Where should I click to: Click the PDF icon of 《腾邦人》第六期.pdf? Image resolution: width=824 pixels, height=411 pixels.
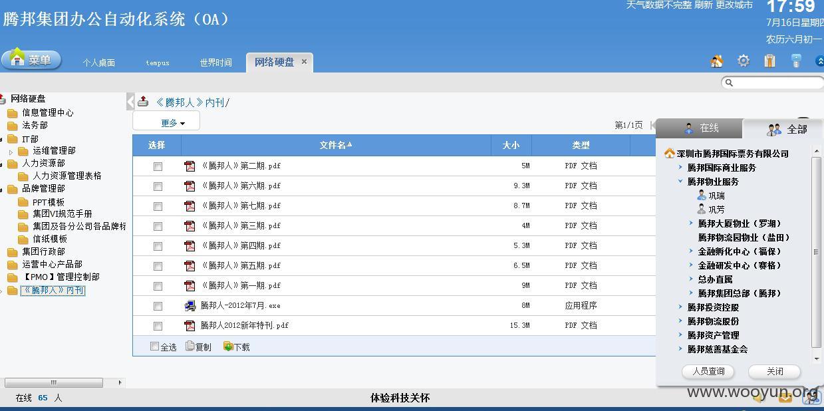point(190,186)
